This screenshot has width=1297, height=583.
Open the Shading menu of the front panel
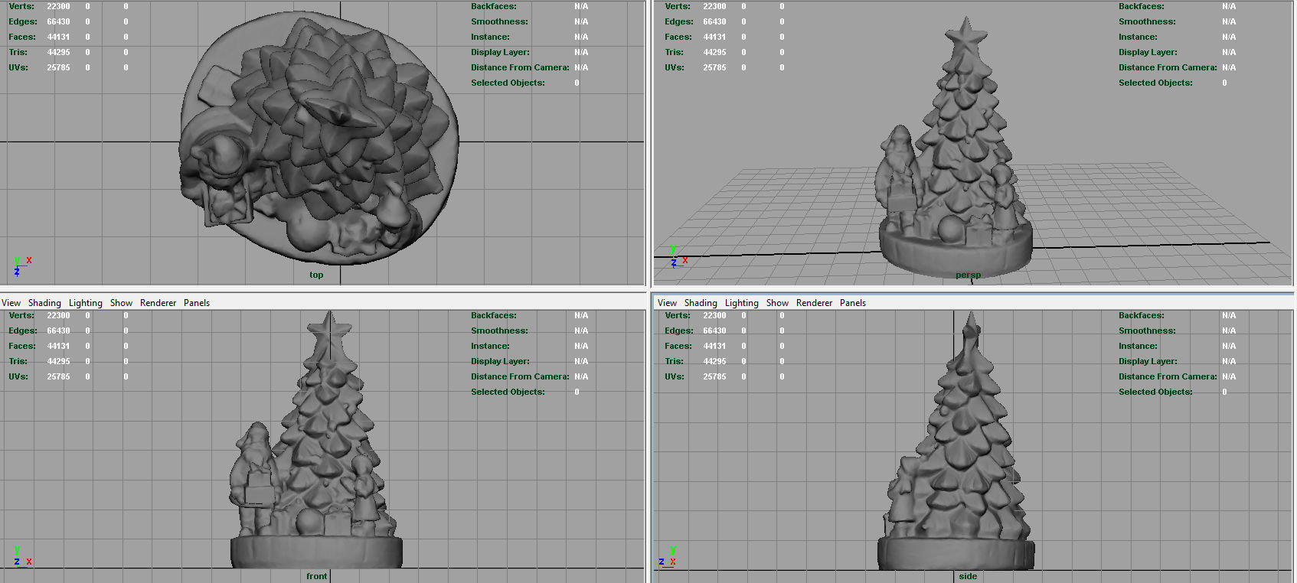[44, 303]
